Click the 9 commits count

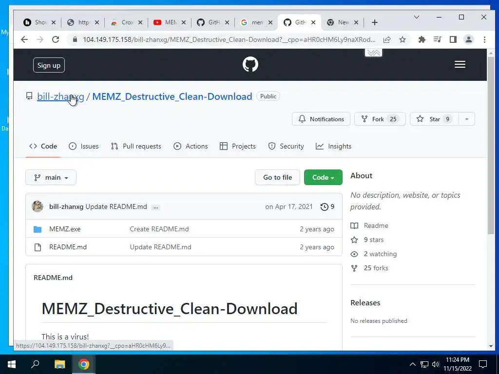pos(332,206)
